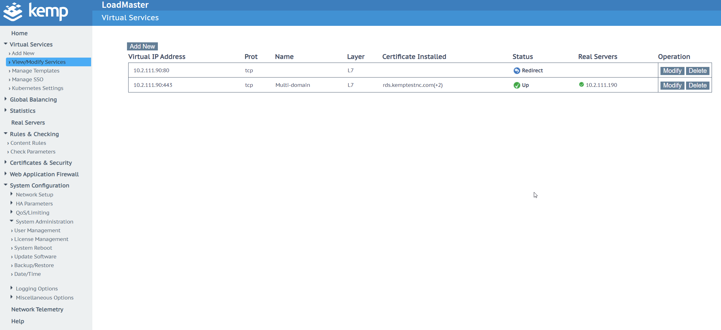Click green check icon beside 10.2.111.190
The image size is (721, 330).
click(582, 84)
